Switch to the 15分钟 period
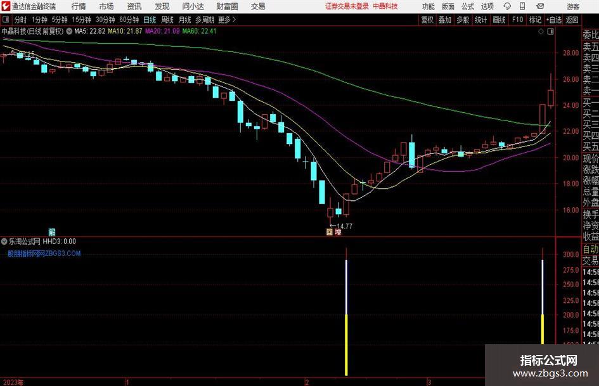This screenshot has height=386, width=599. click(82, 20)
